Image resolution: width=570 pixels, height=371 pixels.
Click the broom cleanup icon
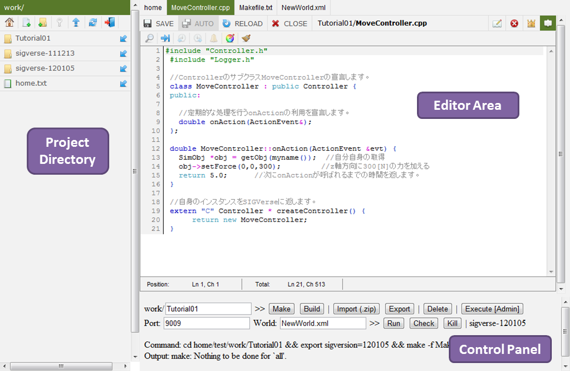coord(246,39)
